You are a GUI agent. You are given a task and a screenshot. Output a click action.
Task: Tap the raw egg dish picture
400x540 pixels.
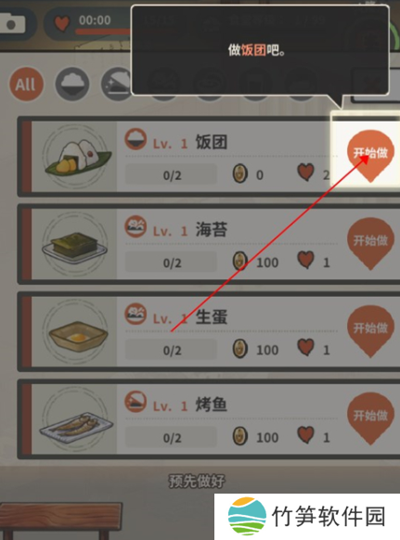(x=76, y=331)
